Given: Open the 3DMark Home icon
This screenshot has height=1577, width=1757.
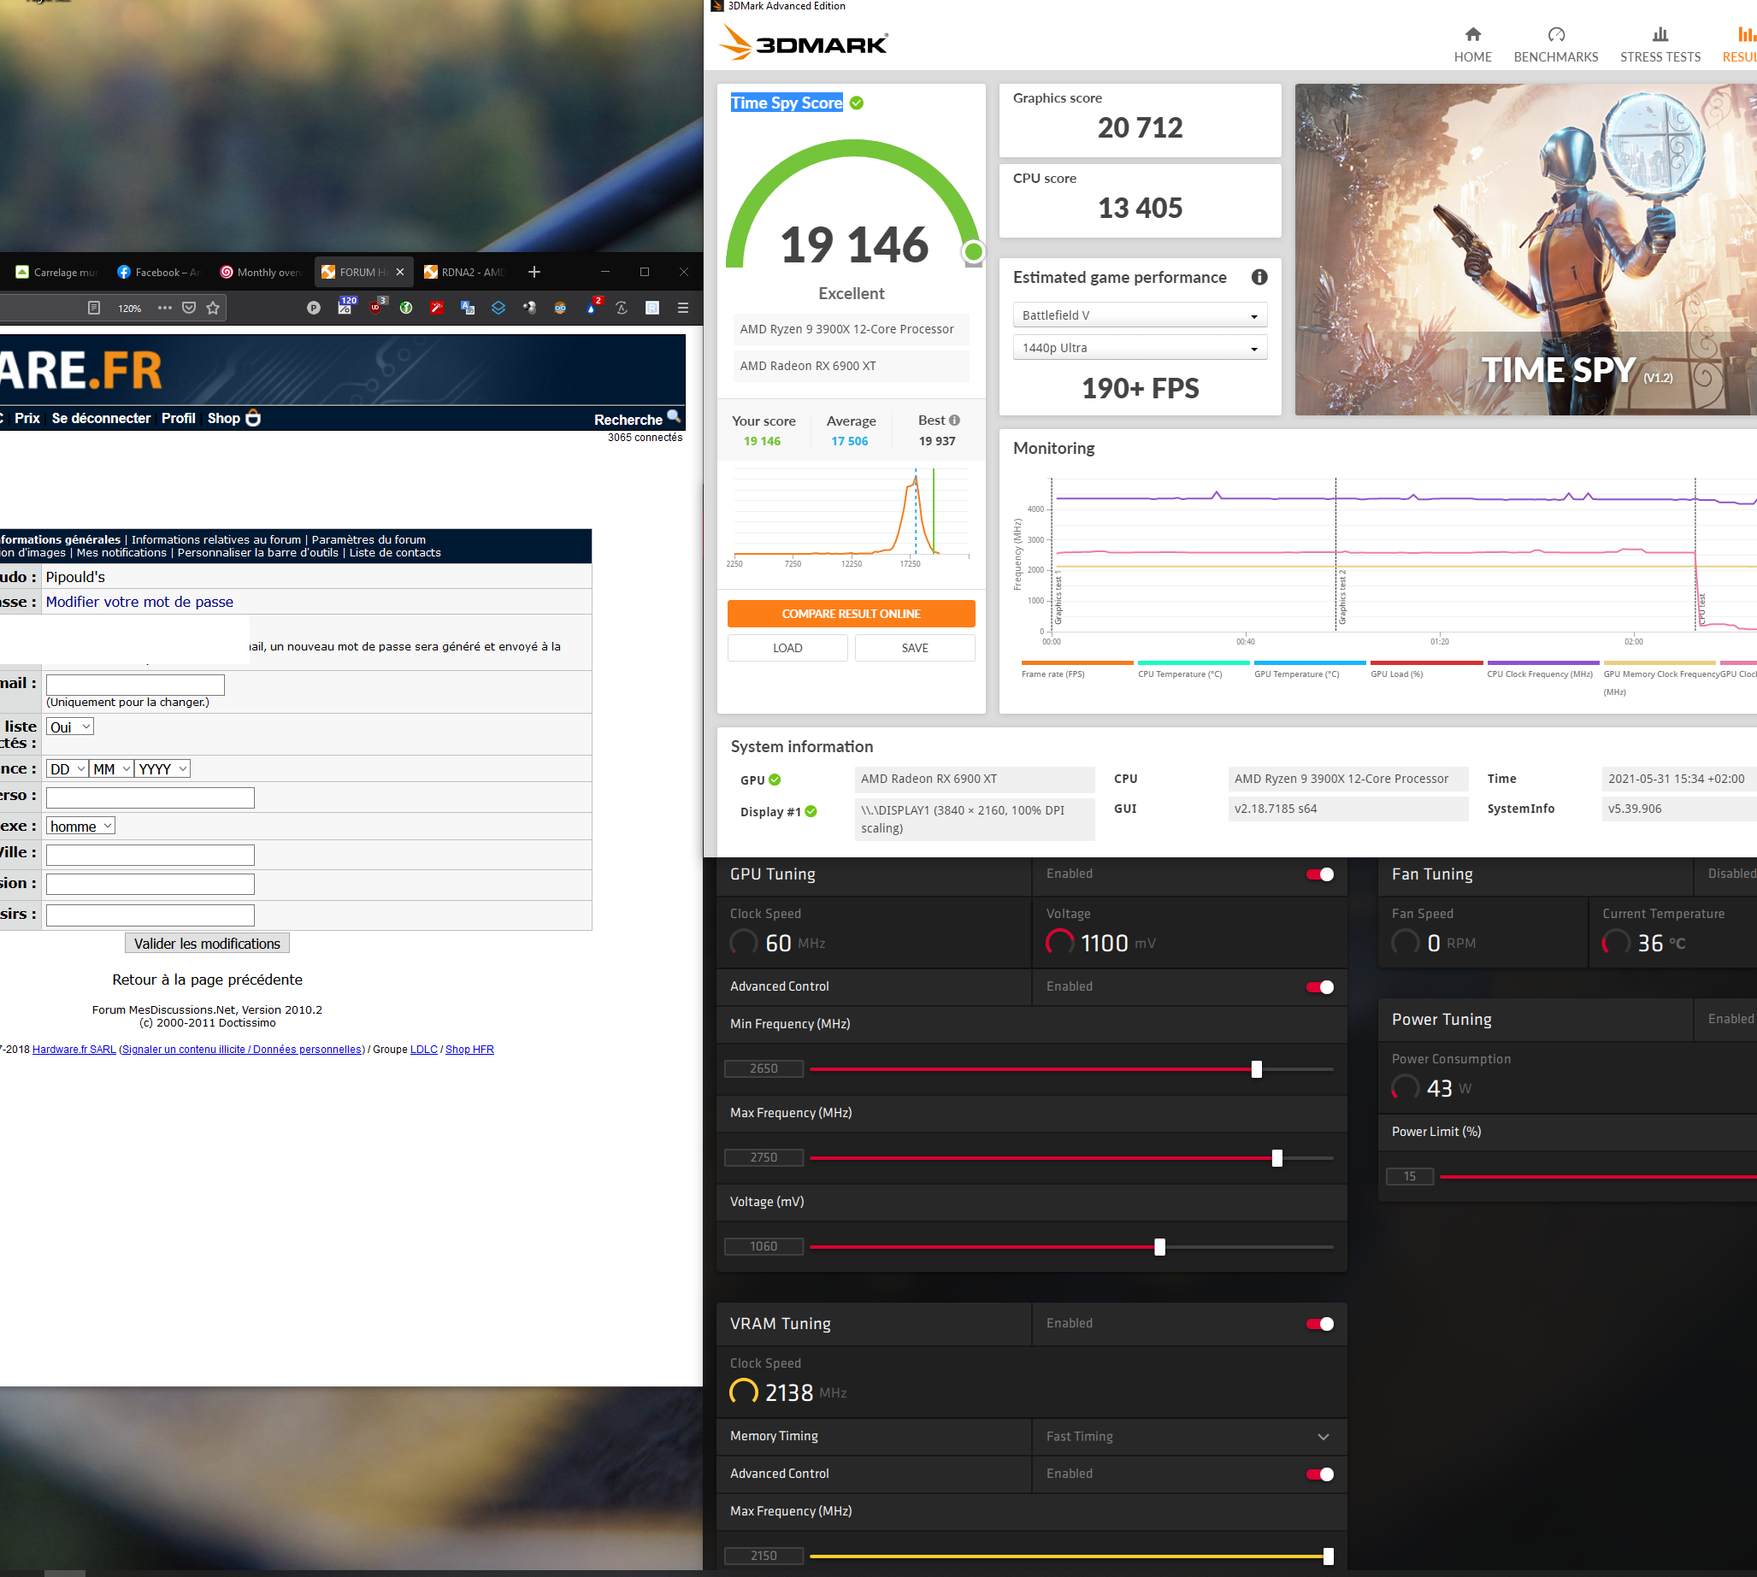Looking at the screenshot, I should [1472, 35].
